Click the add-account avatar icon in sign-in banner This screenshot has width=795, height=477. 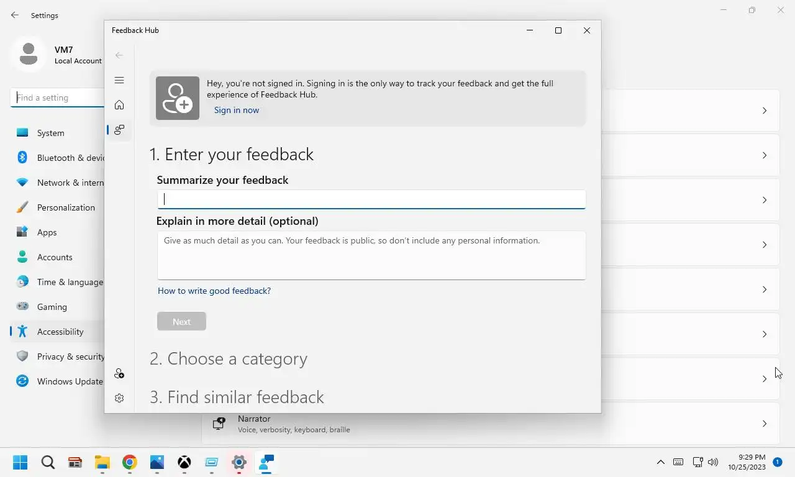point(178,98)
